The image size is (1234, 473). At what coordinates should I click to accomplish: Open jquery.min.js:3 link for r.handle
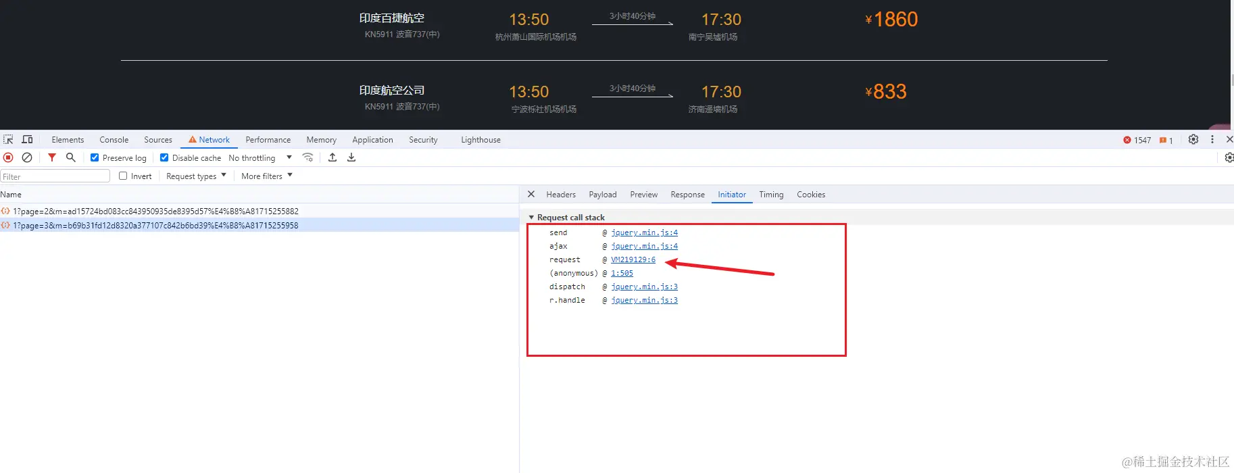click(x=644, y=300)
